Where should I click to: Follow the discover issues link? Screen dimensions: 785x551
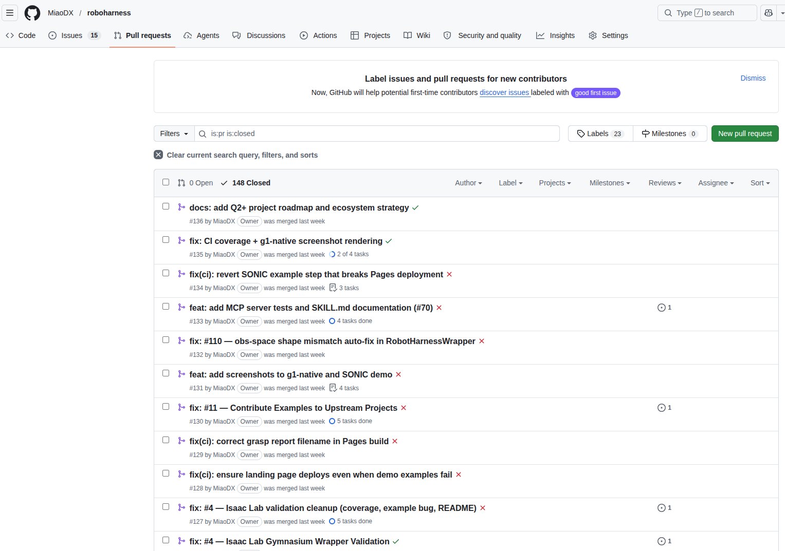(x=504, y=92)
